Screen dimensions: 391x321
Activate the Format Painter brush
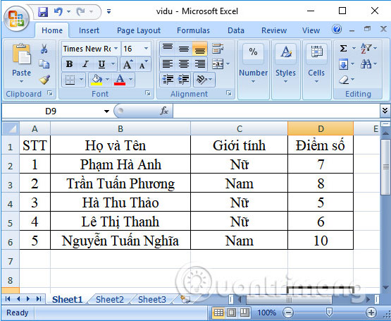click(44, 80)
